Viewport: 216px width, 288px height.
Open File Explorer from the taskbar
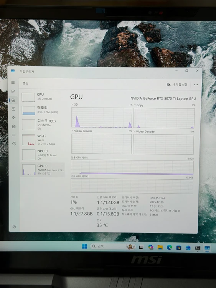coord(160,247)
